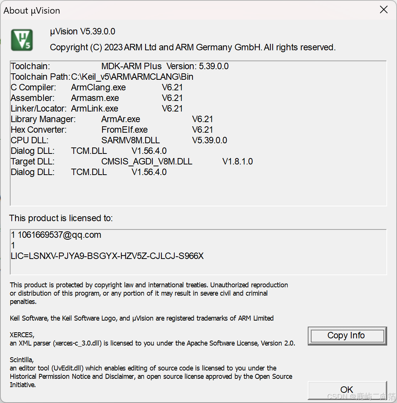Click the About µVision title bar text

coord(32,11)
